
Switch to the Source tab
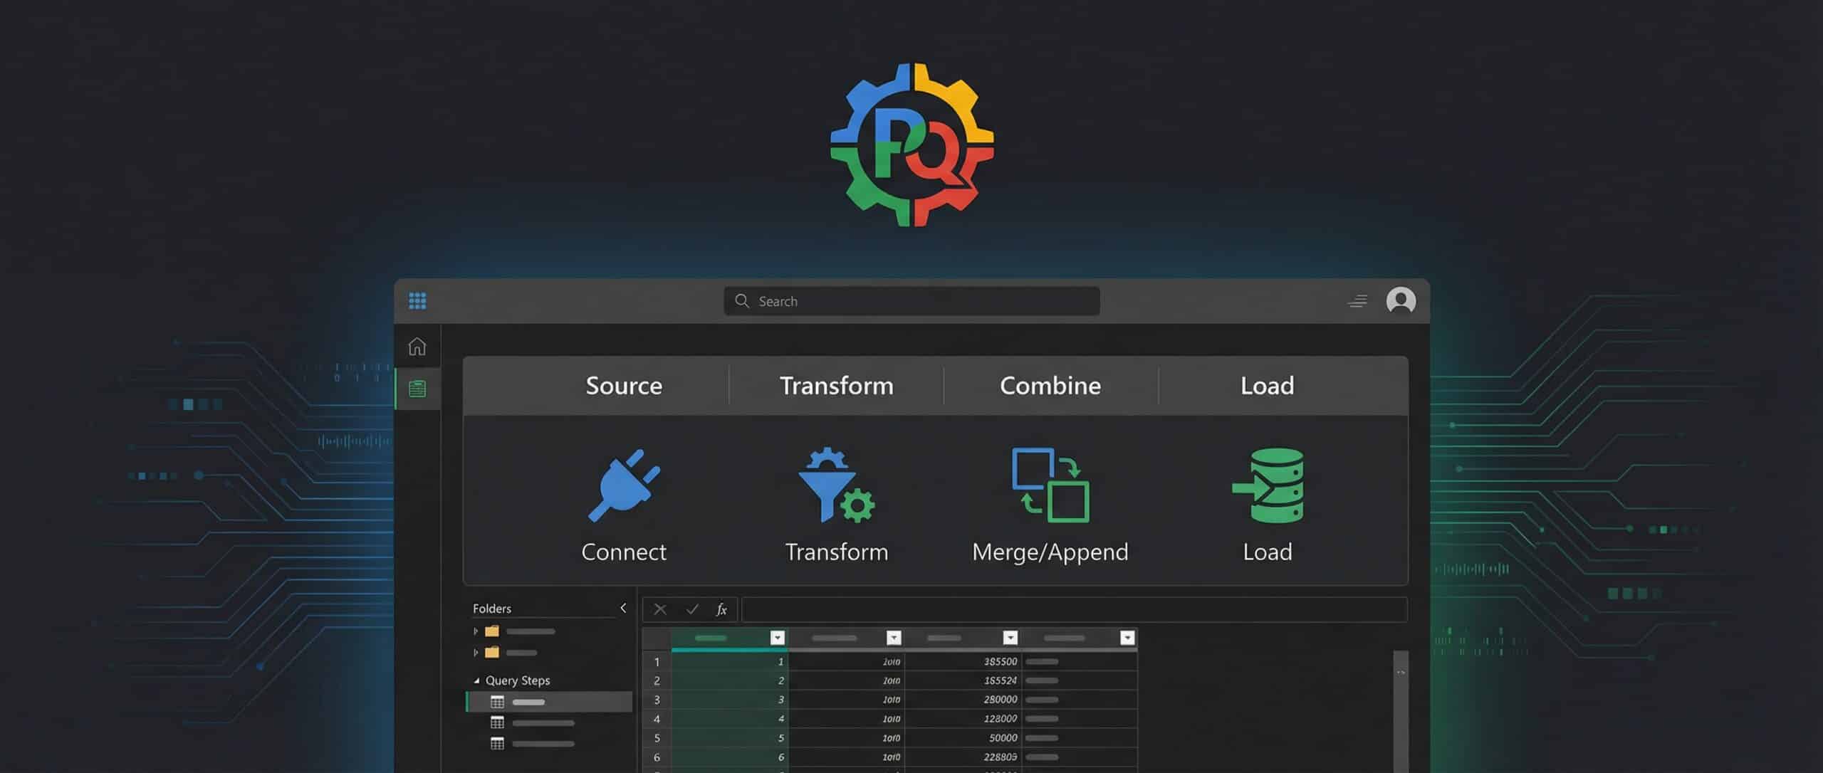point(624,386)
